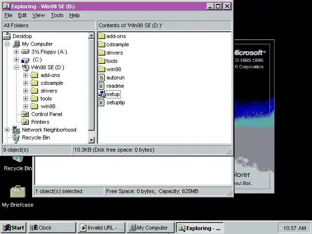Click the '9 object(s)' status text
Screen dimensions: 312x234
click(x=16, y=150)
